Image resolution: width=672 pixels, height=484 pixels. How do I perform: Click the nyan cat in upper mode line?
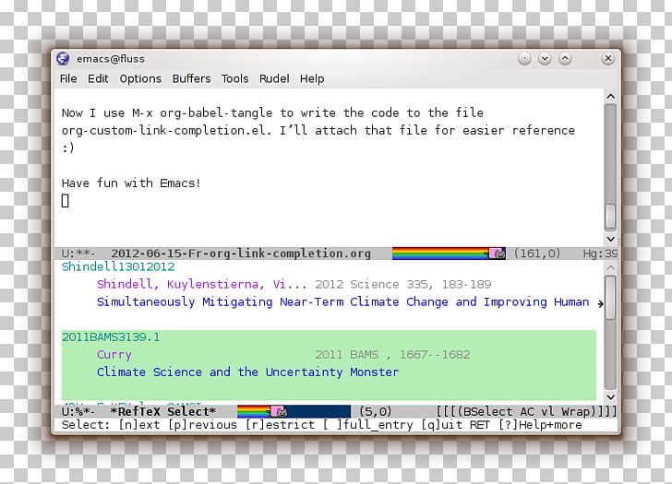coord(498,254)
